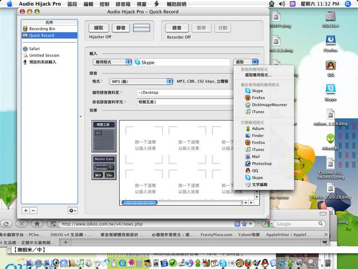The height and width of the screenshot is (269, 358).
Task: Click the level meter display
Action: [142, 28]
